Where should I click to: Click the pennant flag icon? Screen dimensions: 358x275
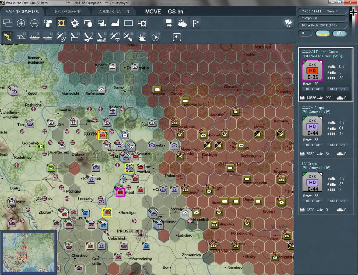(x=196, y=23)
